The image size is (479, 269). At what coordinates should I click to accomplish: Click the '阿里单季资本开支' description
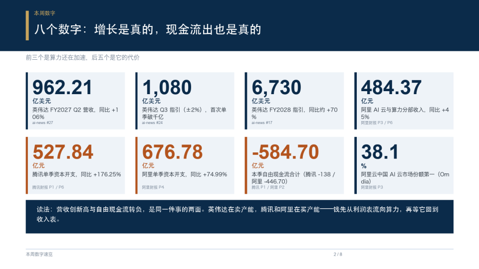[x=185, y=174]
